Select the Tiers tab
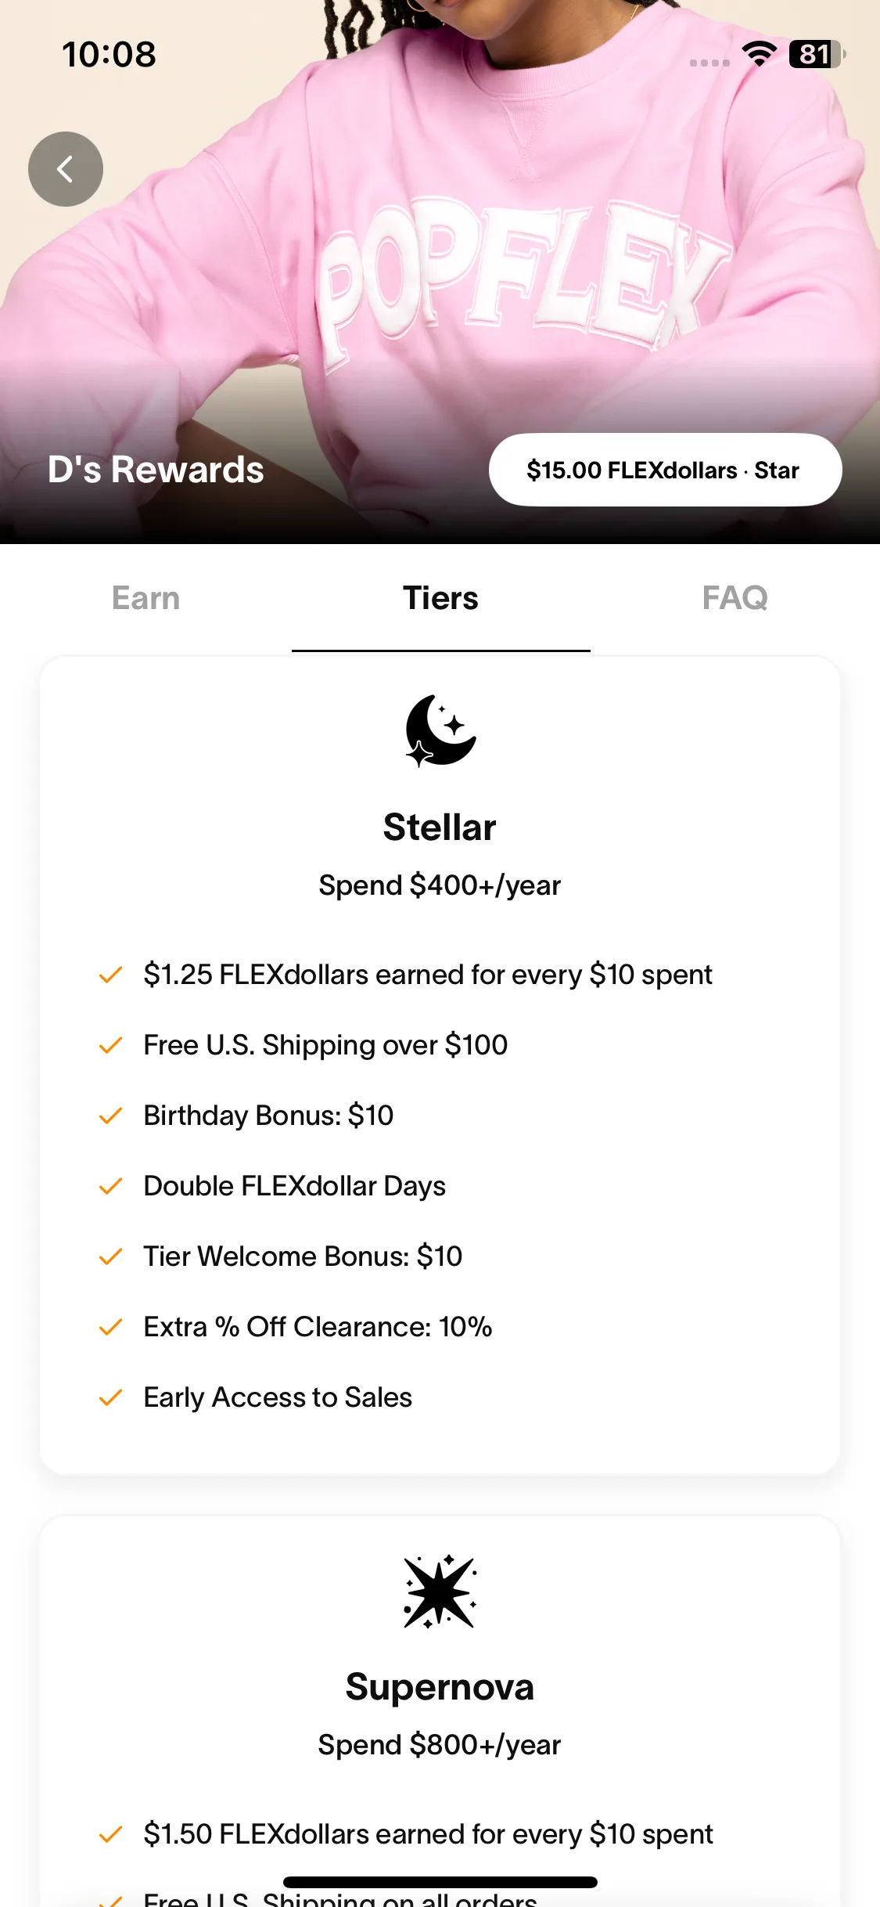Viewport: 880px width, 1907px height. tap(440, 598)
